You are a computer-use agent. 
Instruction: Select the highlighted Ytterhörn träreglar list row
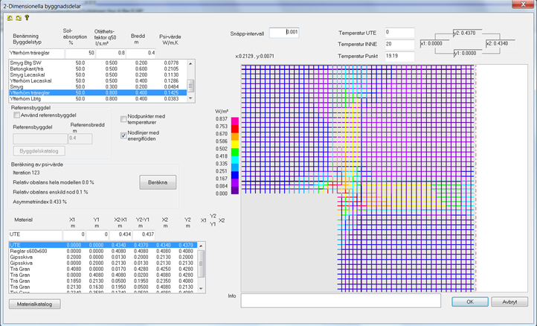pyautogui.click(x=98, y=93)
